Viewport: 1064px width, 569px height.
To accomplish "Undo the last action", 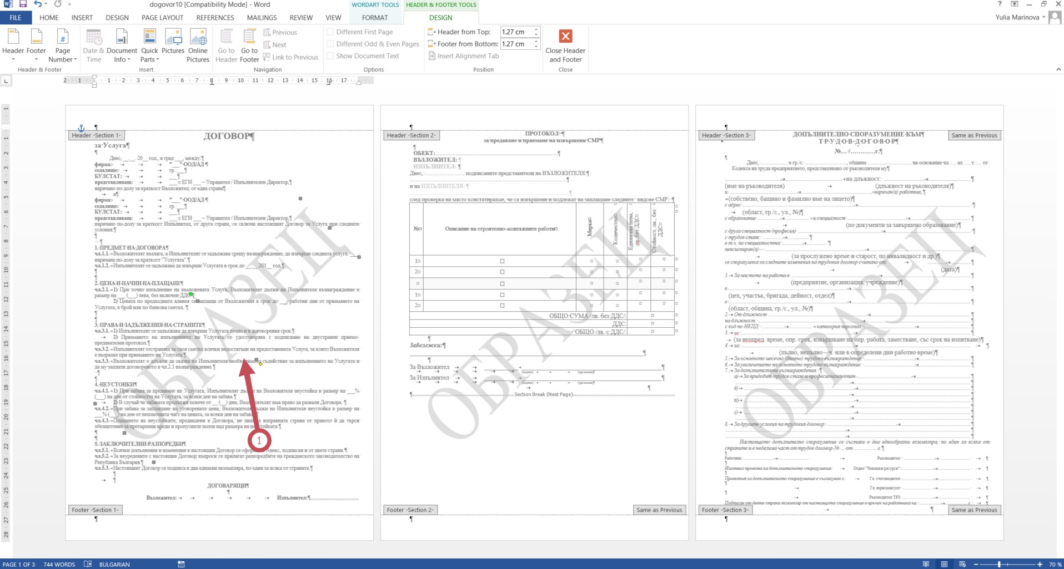I will (37, 4).
